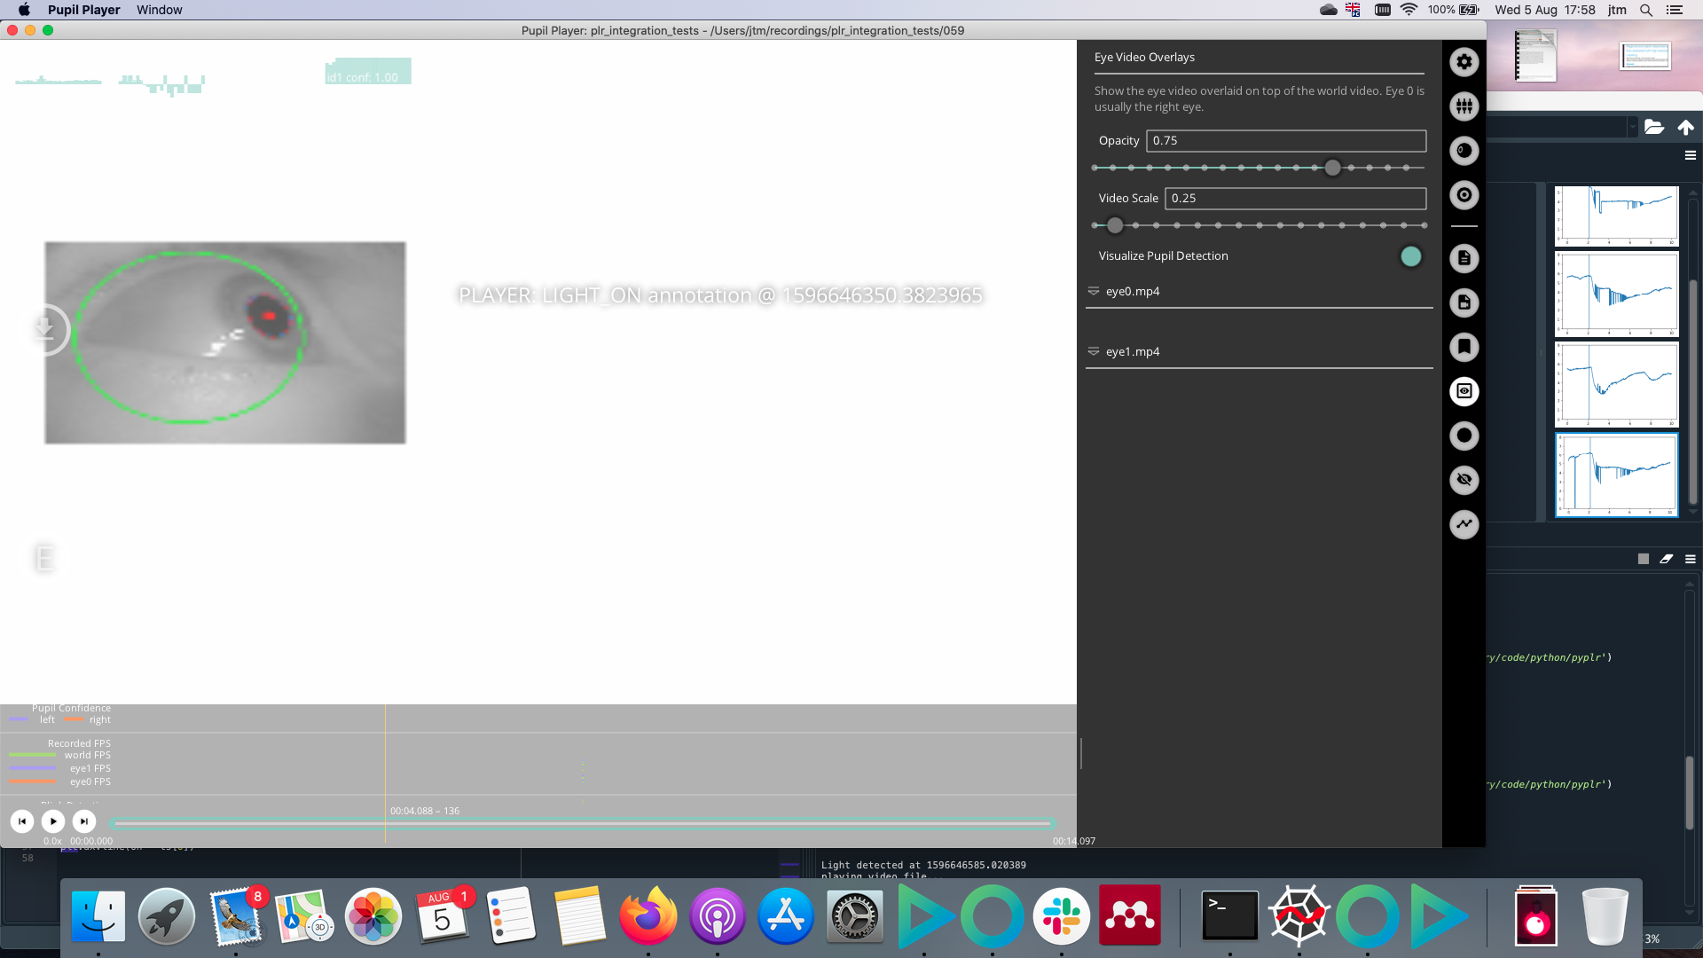Viewport: 1703px width, 958px height.
Task: Open the Raw Data Exporter document icon
Action: click(1464, 258)
